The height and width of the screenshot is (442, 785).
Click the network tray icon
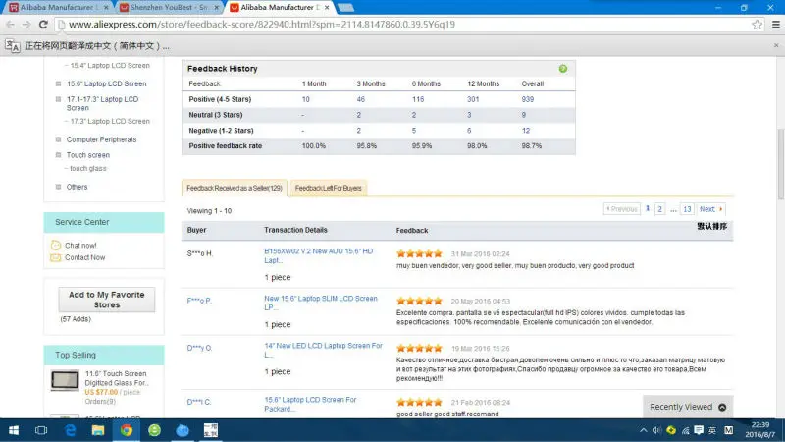685,430
